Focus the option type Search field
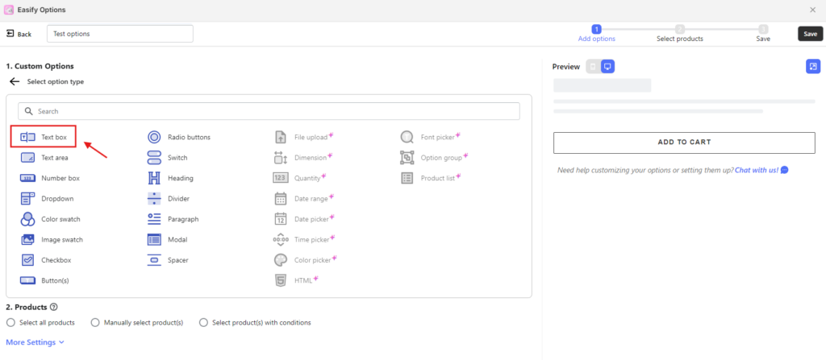The width and height of the screenshot is (826, 360). click(269, 112)
